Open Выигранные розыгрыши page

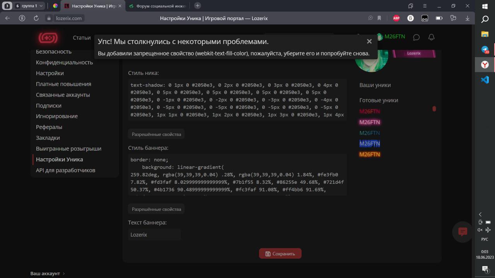68,149
